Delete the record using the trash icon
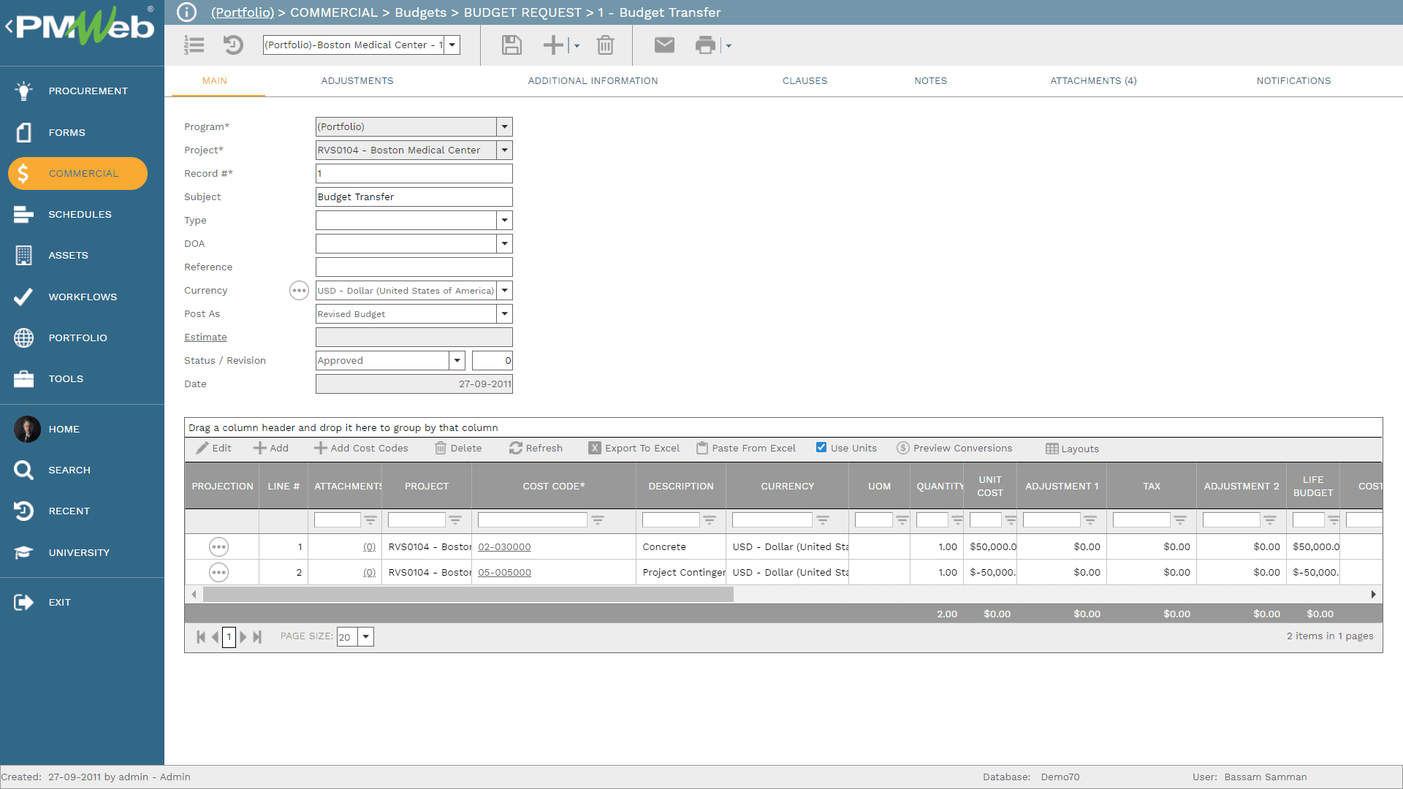Viewport: 1403px width, 789px height. [605, 45]
